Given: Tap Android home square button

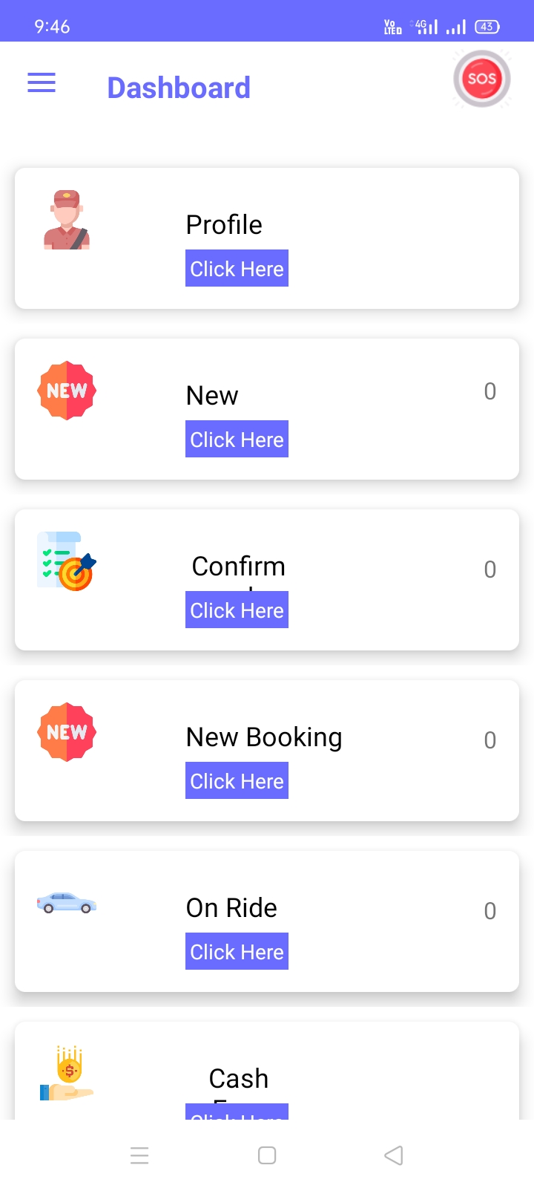Looking at the screenshot, I should tap(267, 1155).
